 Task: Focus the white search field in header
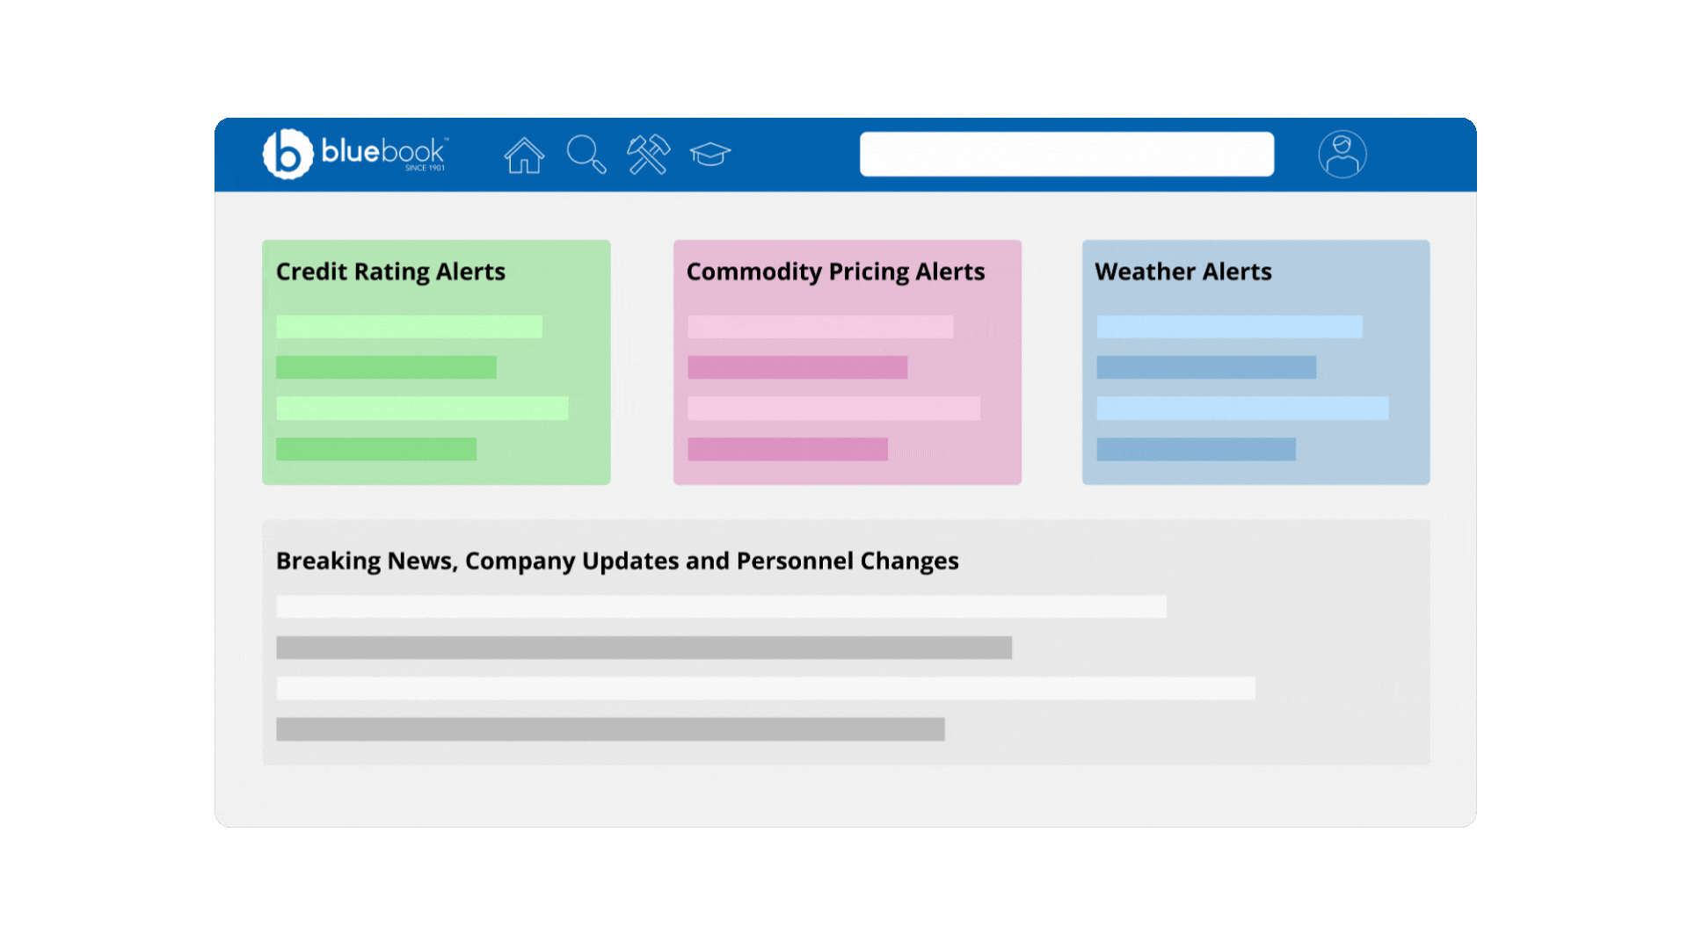coord(1066,155)
